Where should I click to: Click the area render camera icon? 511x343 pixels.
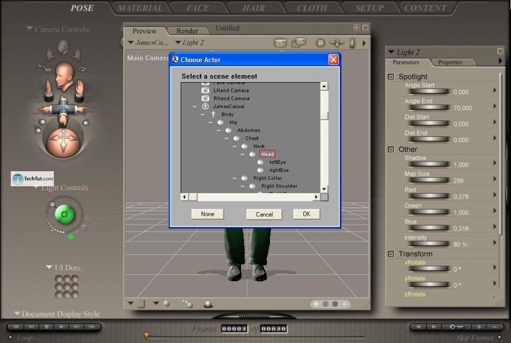pyautogui.click(x=298, y=42)
